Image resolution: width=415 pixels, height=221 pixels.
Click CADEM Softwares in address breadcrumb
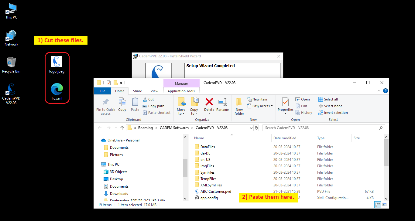tap(174, 128)
